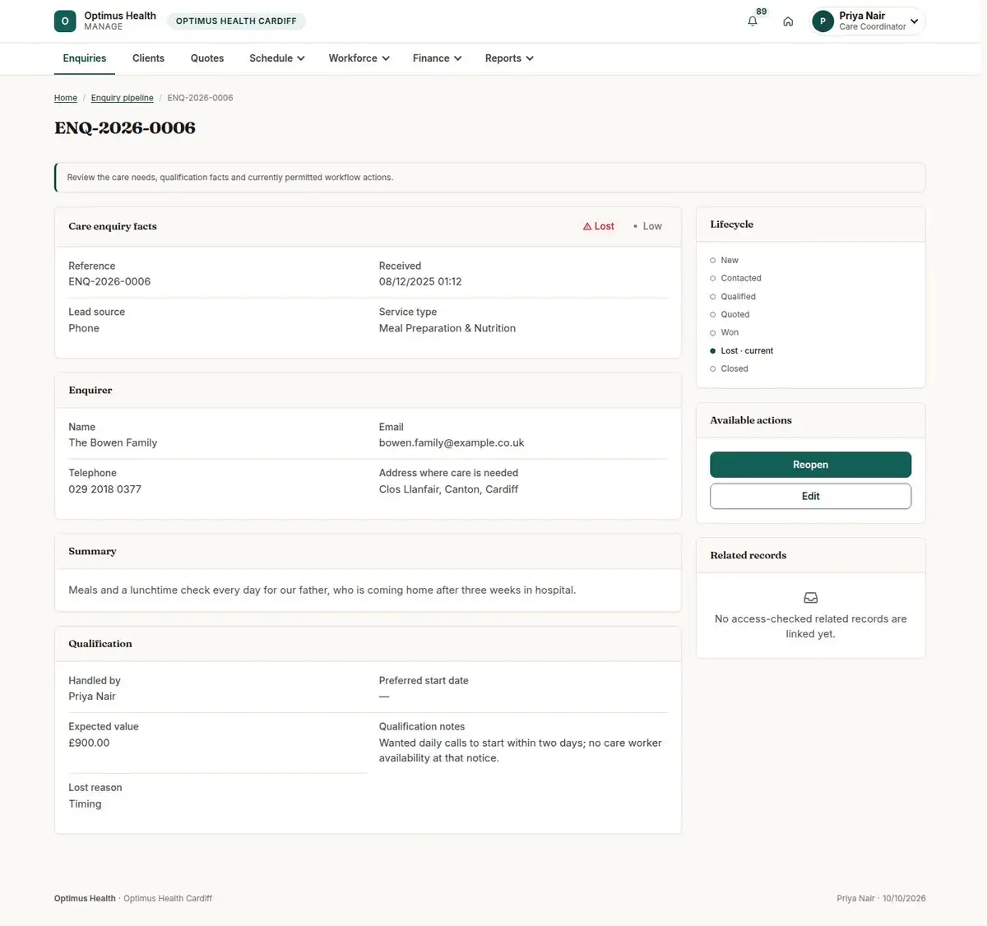Expand the Priya Nair user menu chevron
This screenshot has height=926, width=987.
(914, 21)
